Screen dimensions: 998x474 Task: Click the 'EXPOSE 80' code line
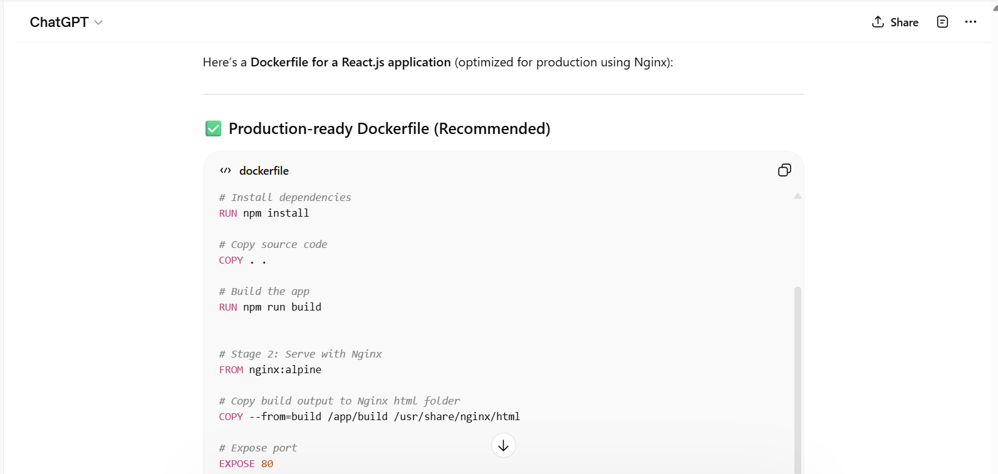point(246,464)
